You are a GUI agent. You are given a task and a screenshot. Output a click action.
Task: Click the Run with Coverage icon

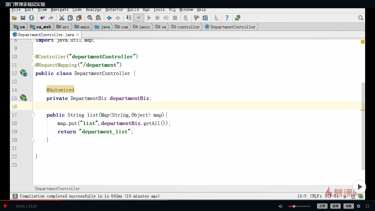click(166, 18)
